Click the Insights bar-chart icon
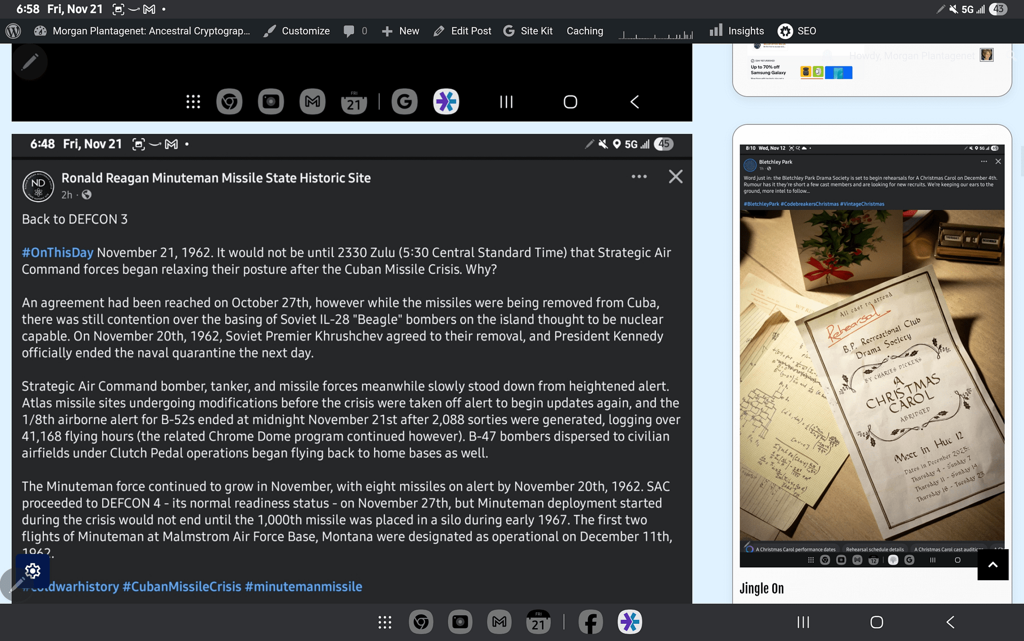 (716, 30)
